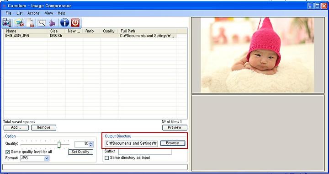Click the Browse button
Image resolution: width=329 pixels, height=174 pixels.
172,143
